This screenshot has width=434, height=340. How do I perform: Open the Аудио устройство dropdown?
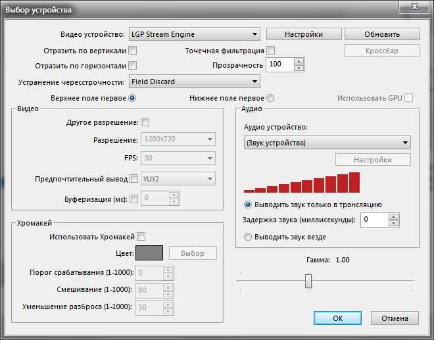[x=326, y=143]
